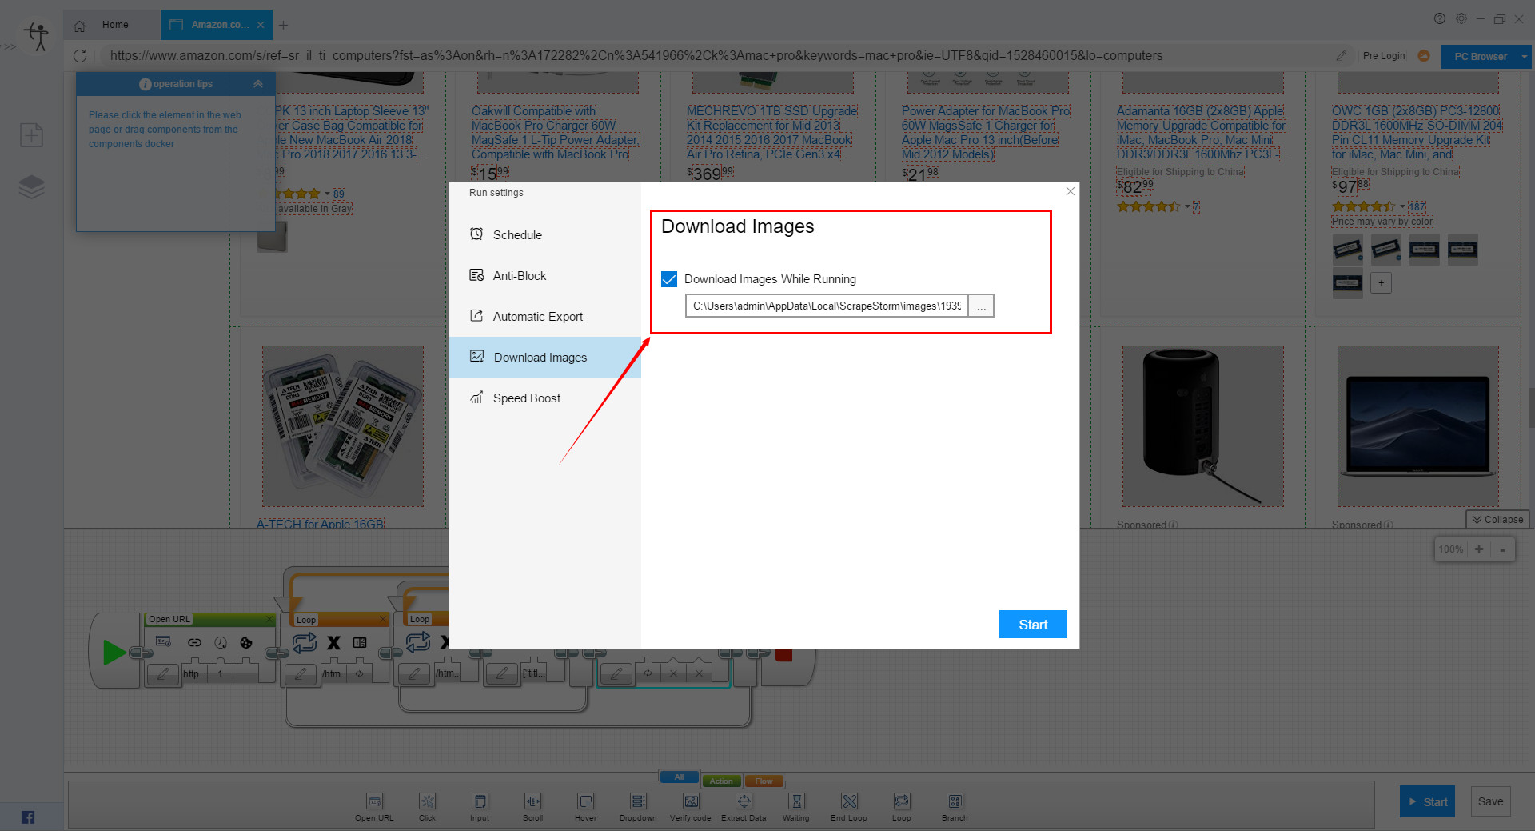
Task: Click the zoom in plus button
Action: click(1479, 549)
